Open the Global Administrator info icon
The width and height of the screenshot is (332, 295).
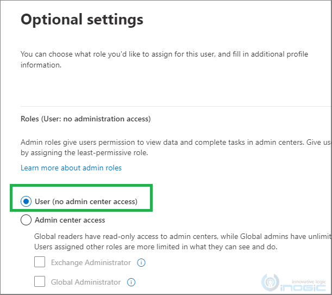pyautogui.click(x=131, y=282)
